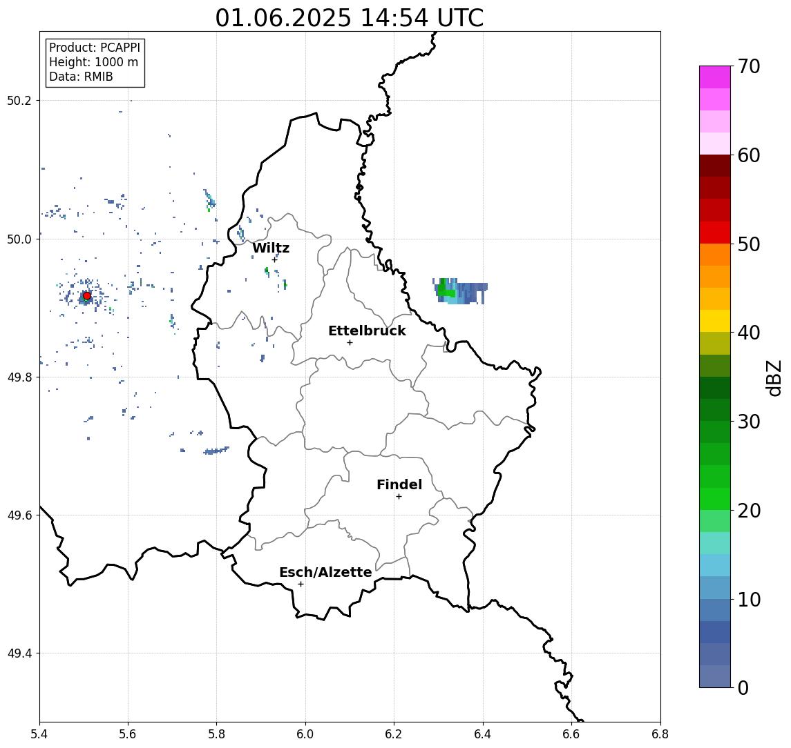This screenshot has height=748, width=791.
Task: Click the Height: 1000 m text
Action: [93, 62]
